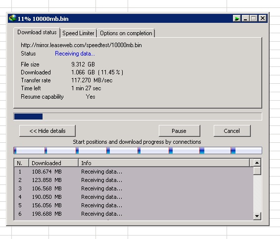Click the blue Receiving data... status text
This screenshot has width=280, height=239.
point(75,54)
